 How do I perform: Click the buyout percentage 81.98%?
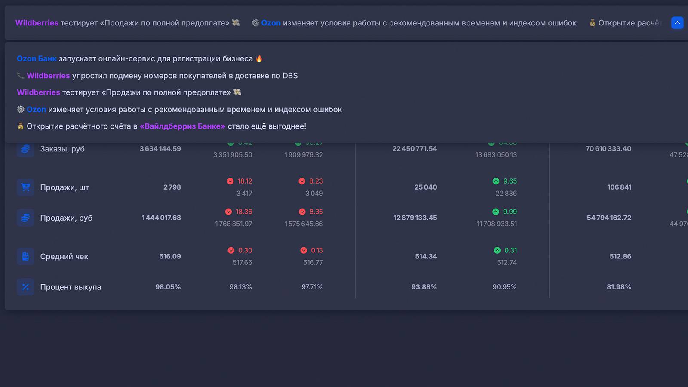pyautogui.click(x=619, y=287)
